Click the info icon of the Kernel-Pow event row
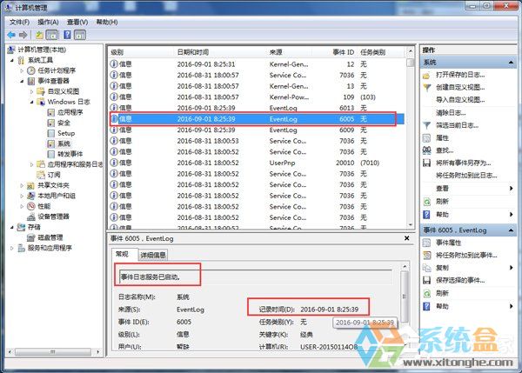Image resolution: width=522 pixels, height=373 pixels. 114,97
